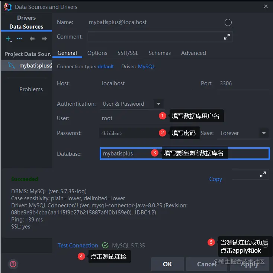Switch to the Drivers tab
This screenshot has height=273, width=273.
tap(26, 18)
